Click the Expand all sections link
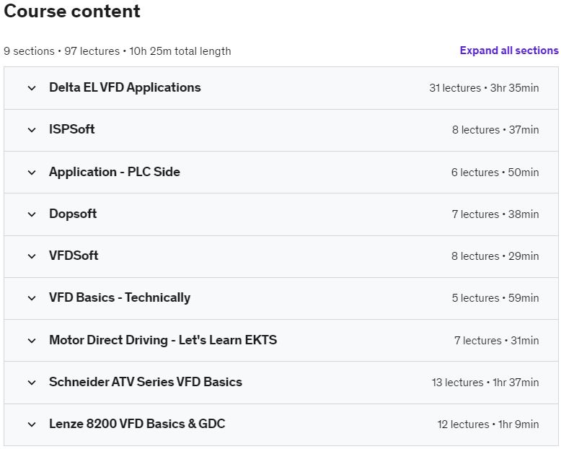561x449 pixels. point(509,51)
